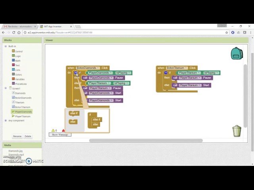The height and width of the screenshot is (190, 254).
Task: Open PlayerTitanium dropdown in else-if IsPlaying block
Action: coord(99,83)
